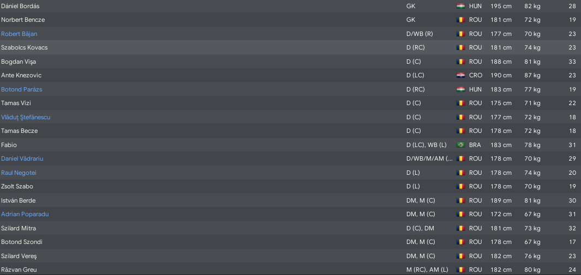Click the Romania flag beside Norbert Bencze

pyautogui.click(x=460, y=20)
